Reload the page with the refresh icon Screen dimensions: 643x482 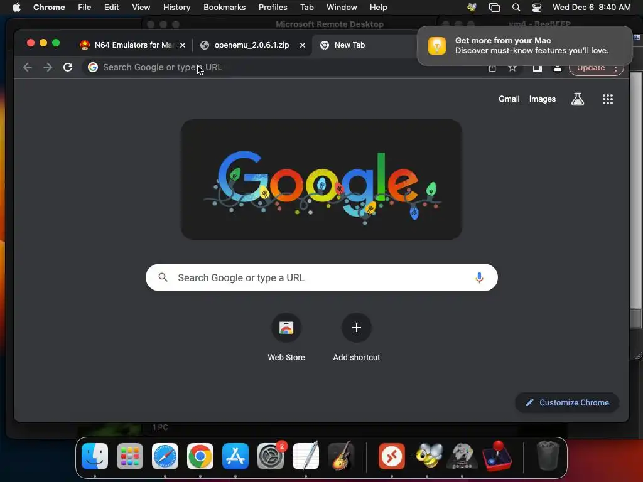tap(68, 67)
